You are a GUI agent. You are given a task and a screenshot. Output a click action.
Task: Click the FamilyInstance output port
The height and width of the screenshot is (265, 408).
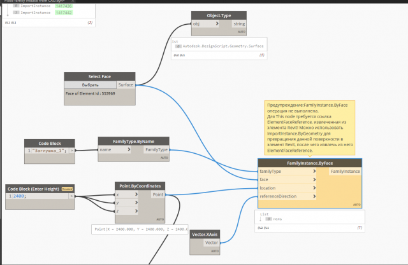(x=346, y=171)
